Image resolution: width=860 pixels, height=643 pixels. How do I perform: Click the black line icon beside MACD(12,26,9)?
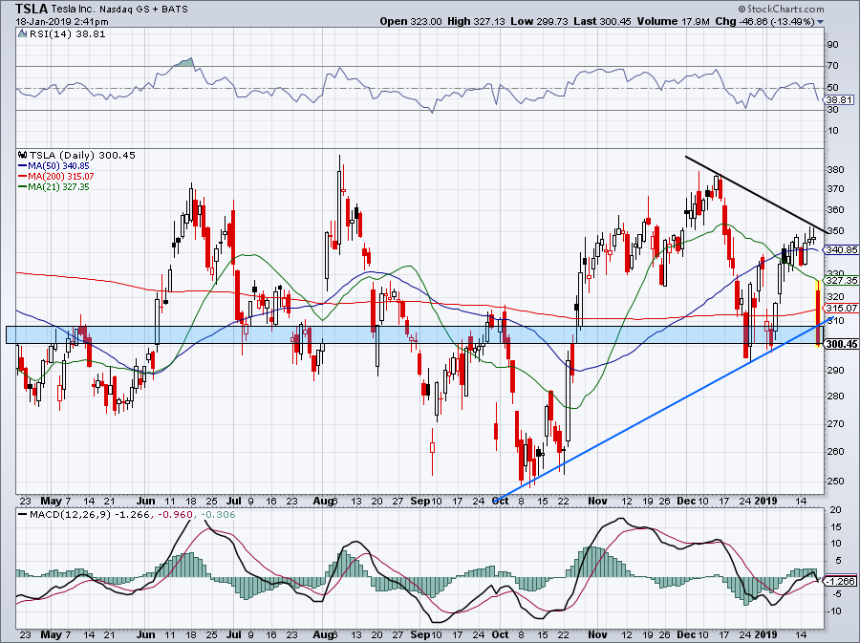[22, 515]
